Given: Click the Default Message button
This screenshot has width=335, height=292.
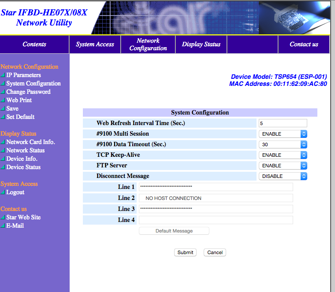Looking at the screenshot, I should pos(174,231).
